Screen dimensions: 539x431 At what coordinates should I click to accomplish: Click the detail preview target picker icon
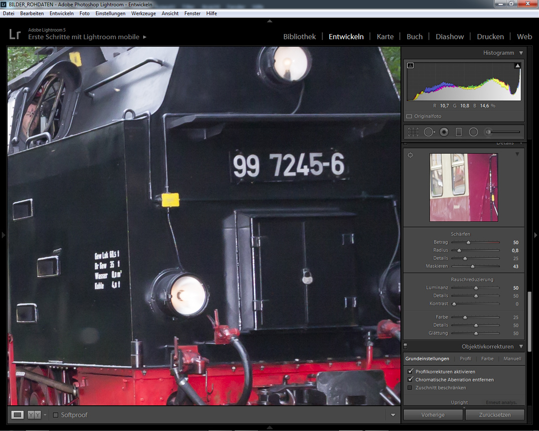point(410,155)
